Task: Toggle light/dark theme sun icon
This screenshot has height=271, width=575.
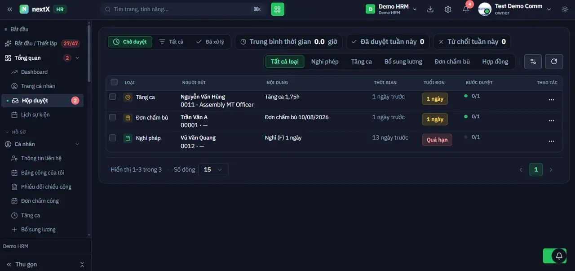Action: click(x=565, y=9)
